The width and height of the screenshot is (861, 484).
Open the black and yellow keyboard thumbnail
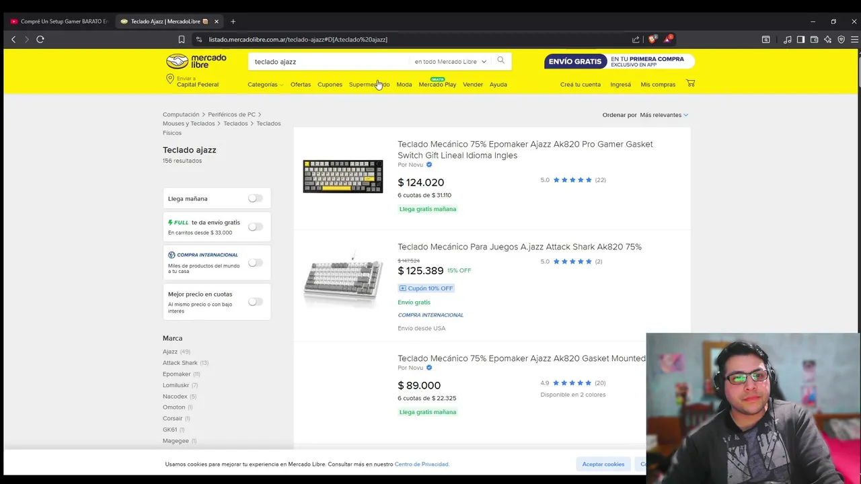[x=343, y=176]
